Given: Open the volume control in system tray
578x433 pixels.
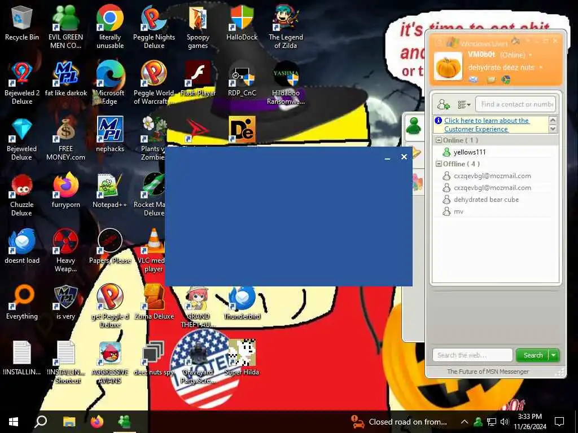Looking at the screenshot, I should (x=505, y=422).
